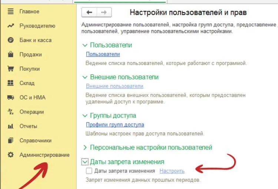This screenshot has width=278, height=189.
Task: Click the Продажи shopping bag icon
Action: point(10,54)
